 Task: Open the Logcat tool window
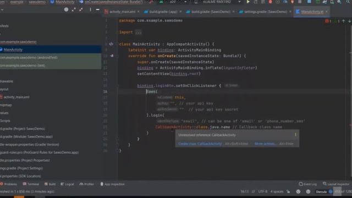click(67, 184)
